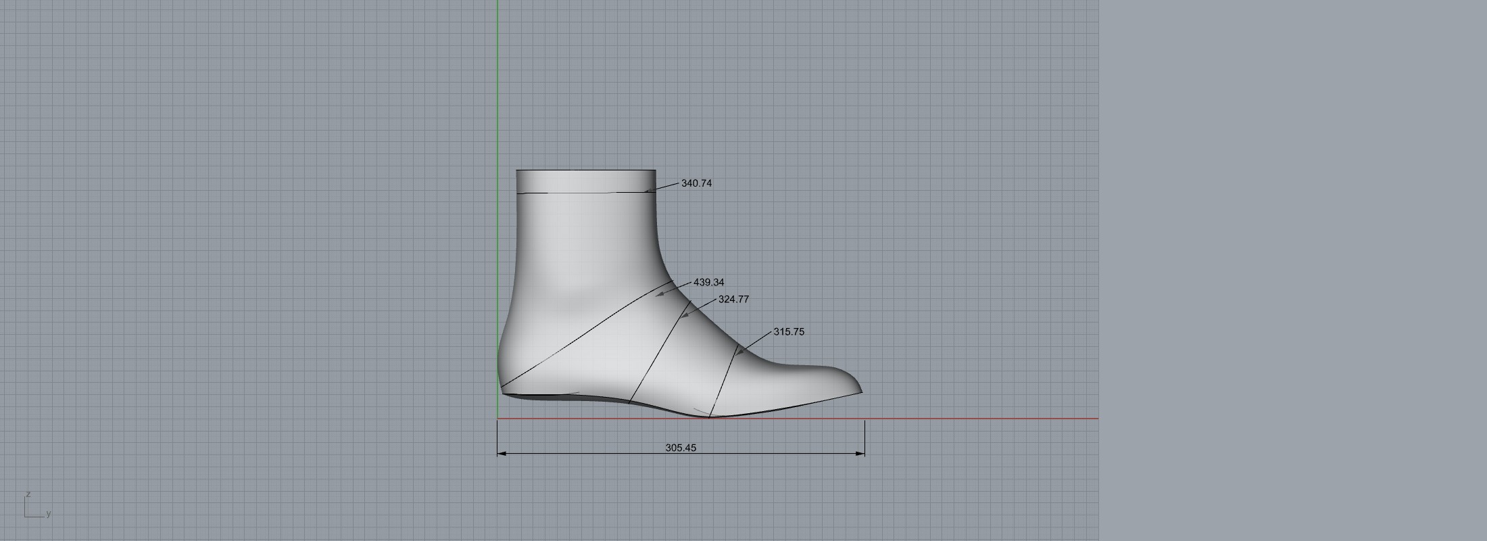Click the right arrowhead of the 305.45 dimension
The height and width of the screenshot is (541, 1487).
[x=861, y=454]
